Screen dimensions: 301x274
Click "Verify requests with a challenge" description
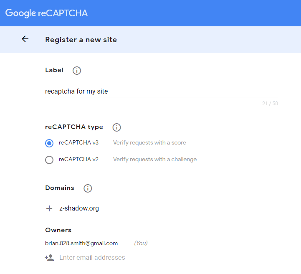click(155, 160)
